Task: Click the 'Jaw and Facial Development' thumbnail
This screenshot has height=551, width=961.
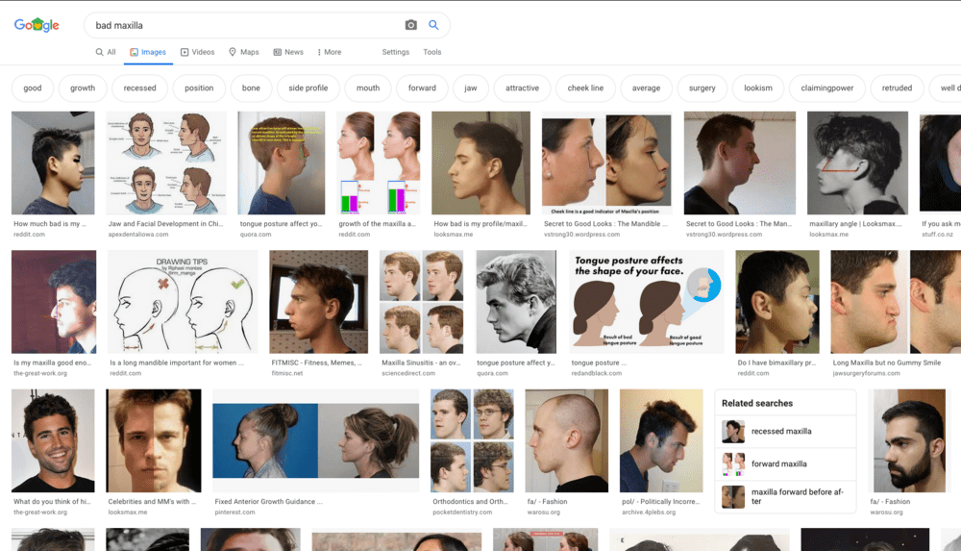Action: 166,163
